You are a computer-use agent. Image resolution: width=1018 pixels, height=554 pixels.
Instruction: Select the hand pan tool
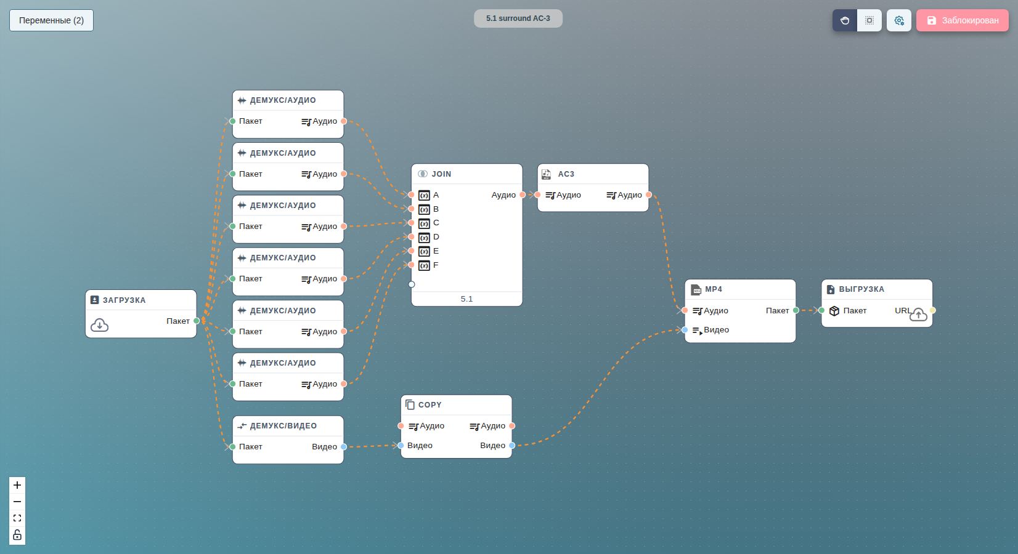[844, 20]
